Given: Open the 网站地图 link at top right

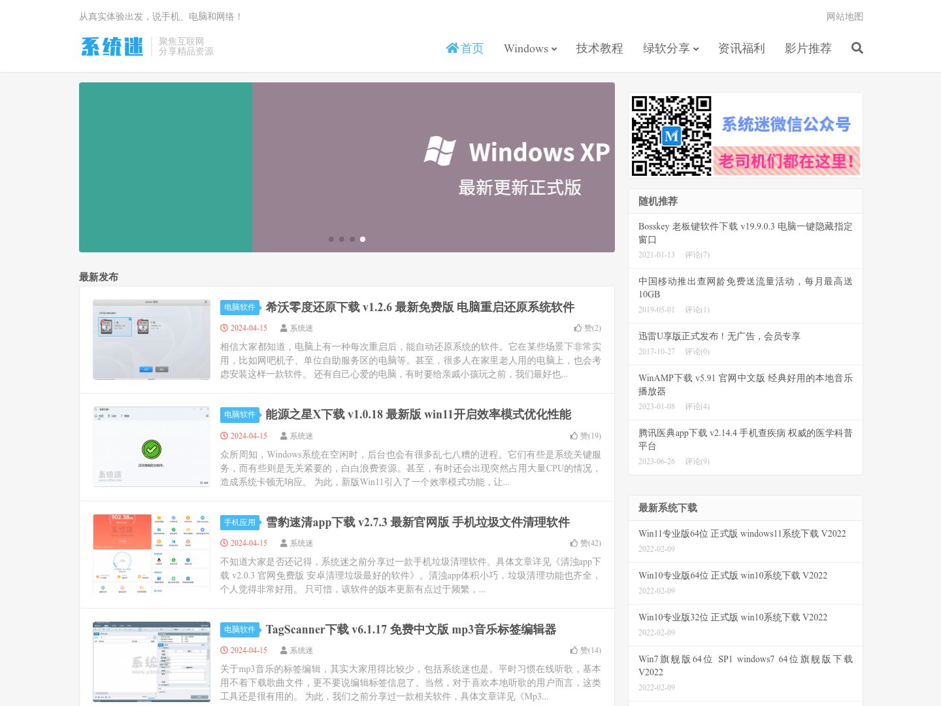Looking at the screenshot, I should (844, 16).
